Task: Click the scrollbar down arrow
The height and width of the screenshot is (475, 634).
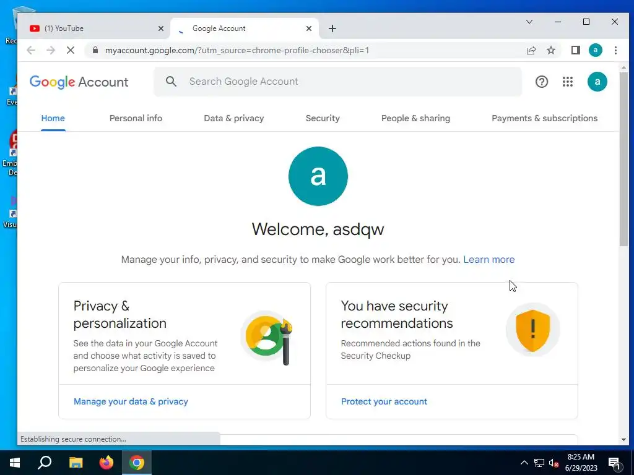Action: point(623,440)
